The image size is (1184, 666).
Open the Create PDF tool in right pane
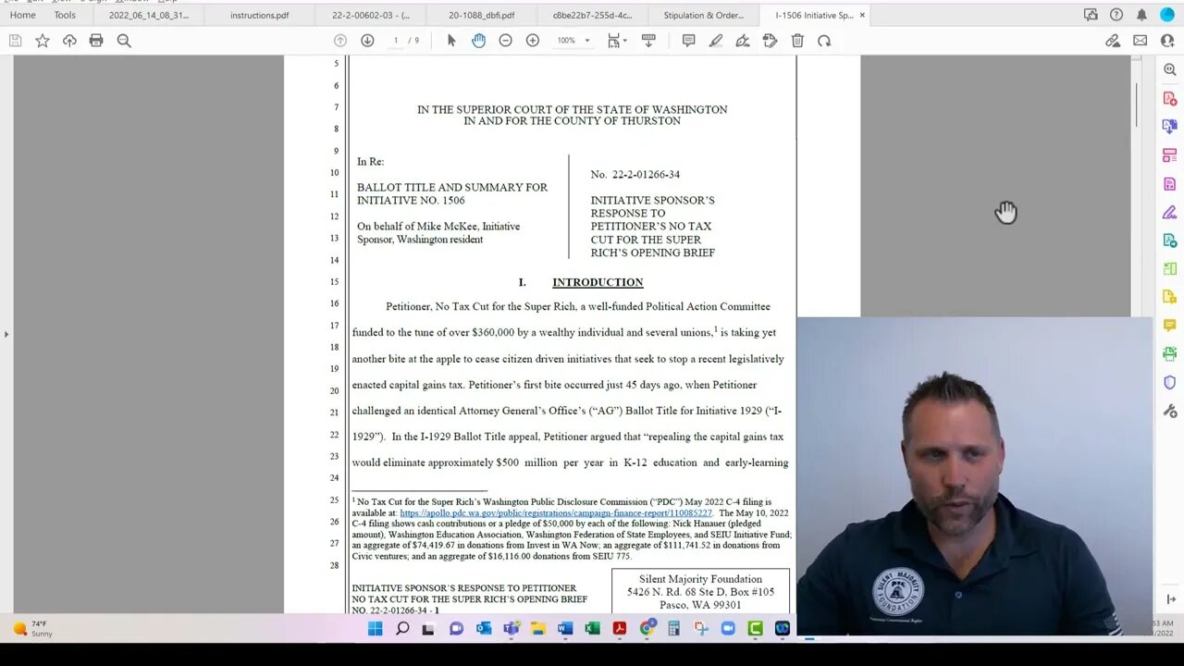tap(1170, 99)
